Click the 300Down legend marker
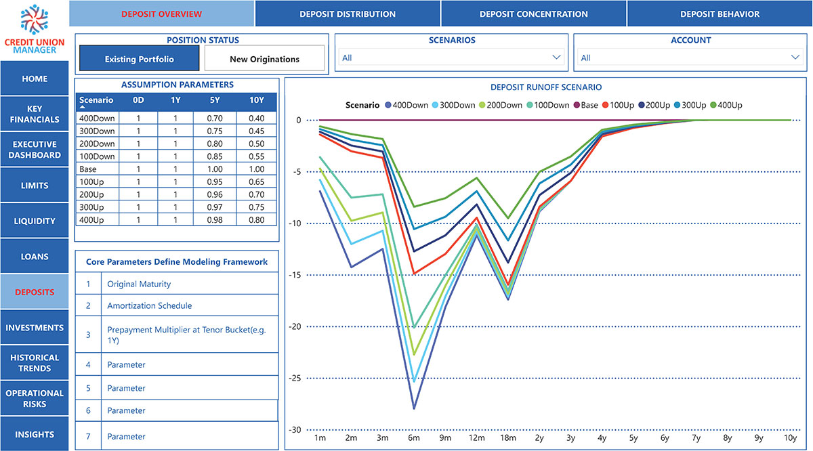813x451 pixels. [435, 105]
